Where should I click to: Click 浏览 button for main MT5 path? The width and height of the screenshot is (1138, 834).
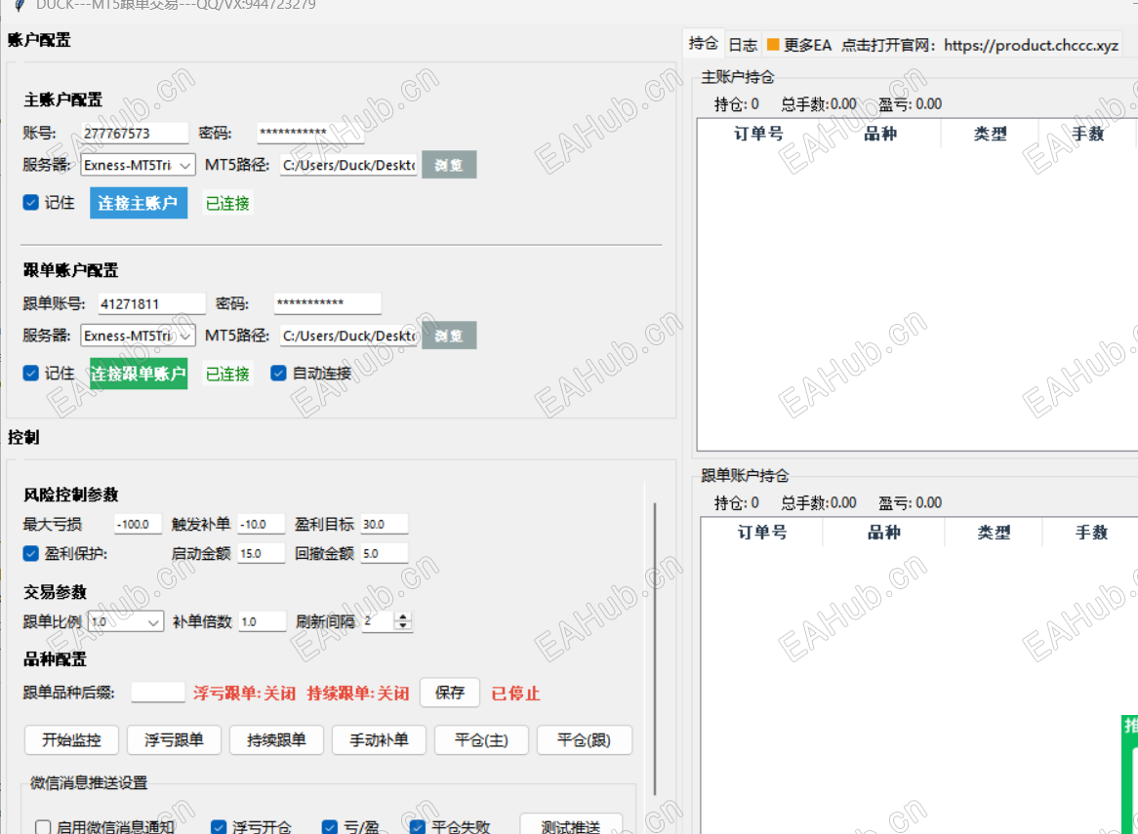click(449, 165)
